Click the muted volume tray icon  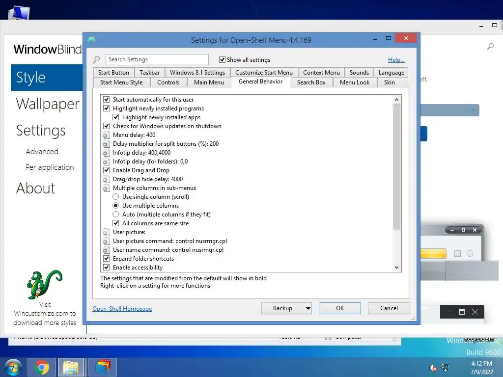coord(433,368)
